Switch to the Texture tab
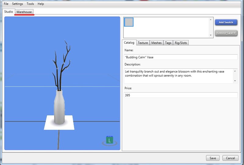This screenshot has height=165, width=244. point(143,43)
